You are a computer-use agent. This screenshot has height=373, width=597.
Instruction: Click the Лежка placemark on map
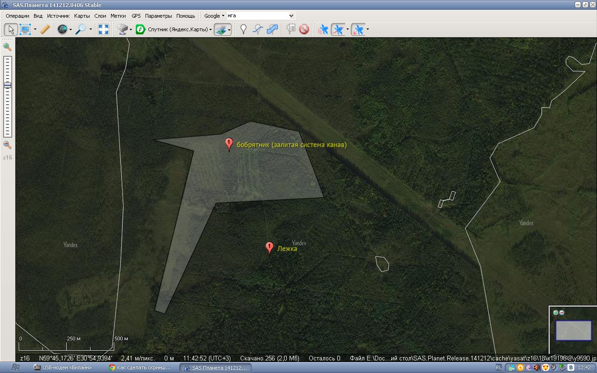(x=269, y=248)
